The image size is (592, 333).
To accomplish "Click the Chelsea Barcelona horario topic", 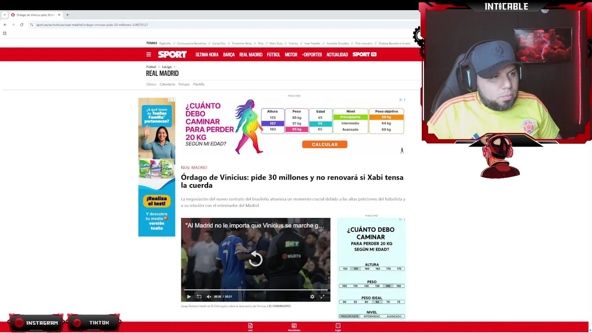I will [395, 43].
